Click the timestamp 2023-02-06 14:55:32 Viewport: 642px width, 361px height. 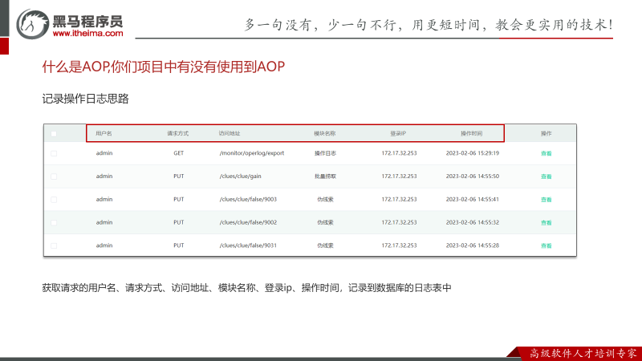pos(473,222)
